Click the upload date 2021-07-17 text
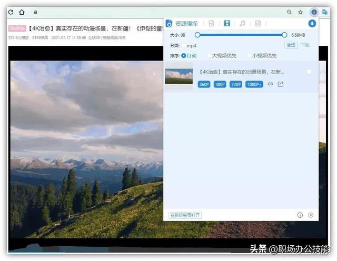The image size is (337, 261). (x=68, y=37)
